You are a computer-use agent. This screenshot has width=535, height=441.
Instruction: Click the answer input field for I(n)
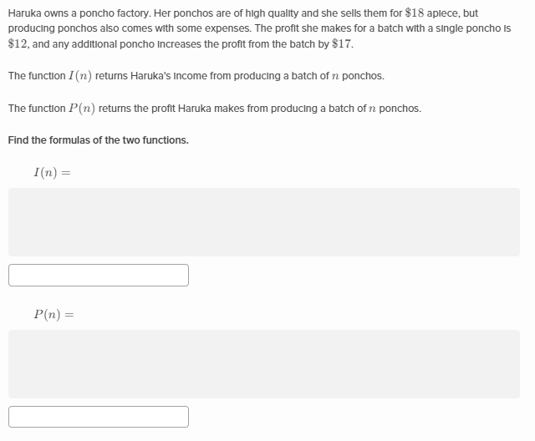coord(99,275)
